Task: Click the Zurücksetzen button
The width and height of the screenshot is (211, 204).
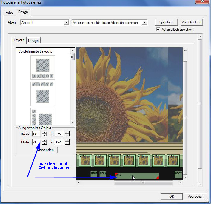Action: pos(192,22)
